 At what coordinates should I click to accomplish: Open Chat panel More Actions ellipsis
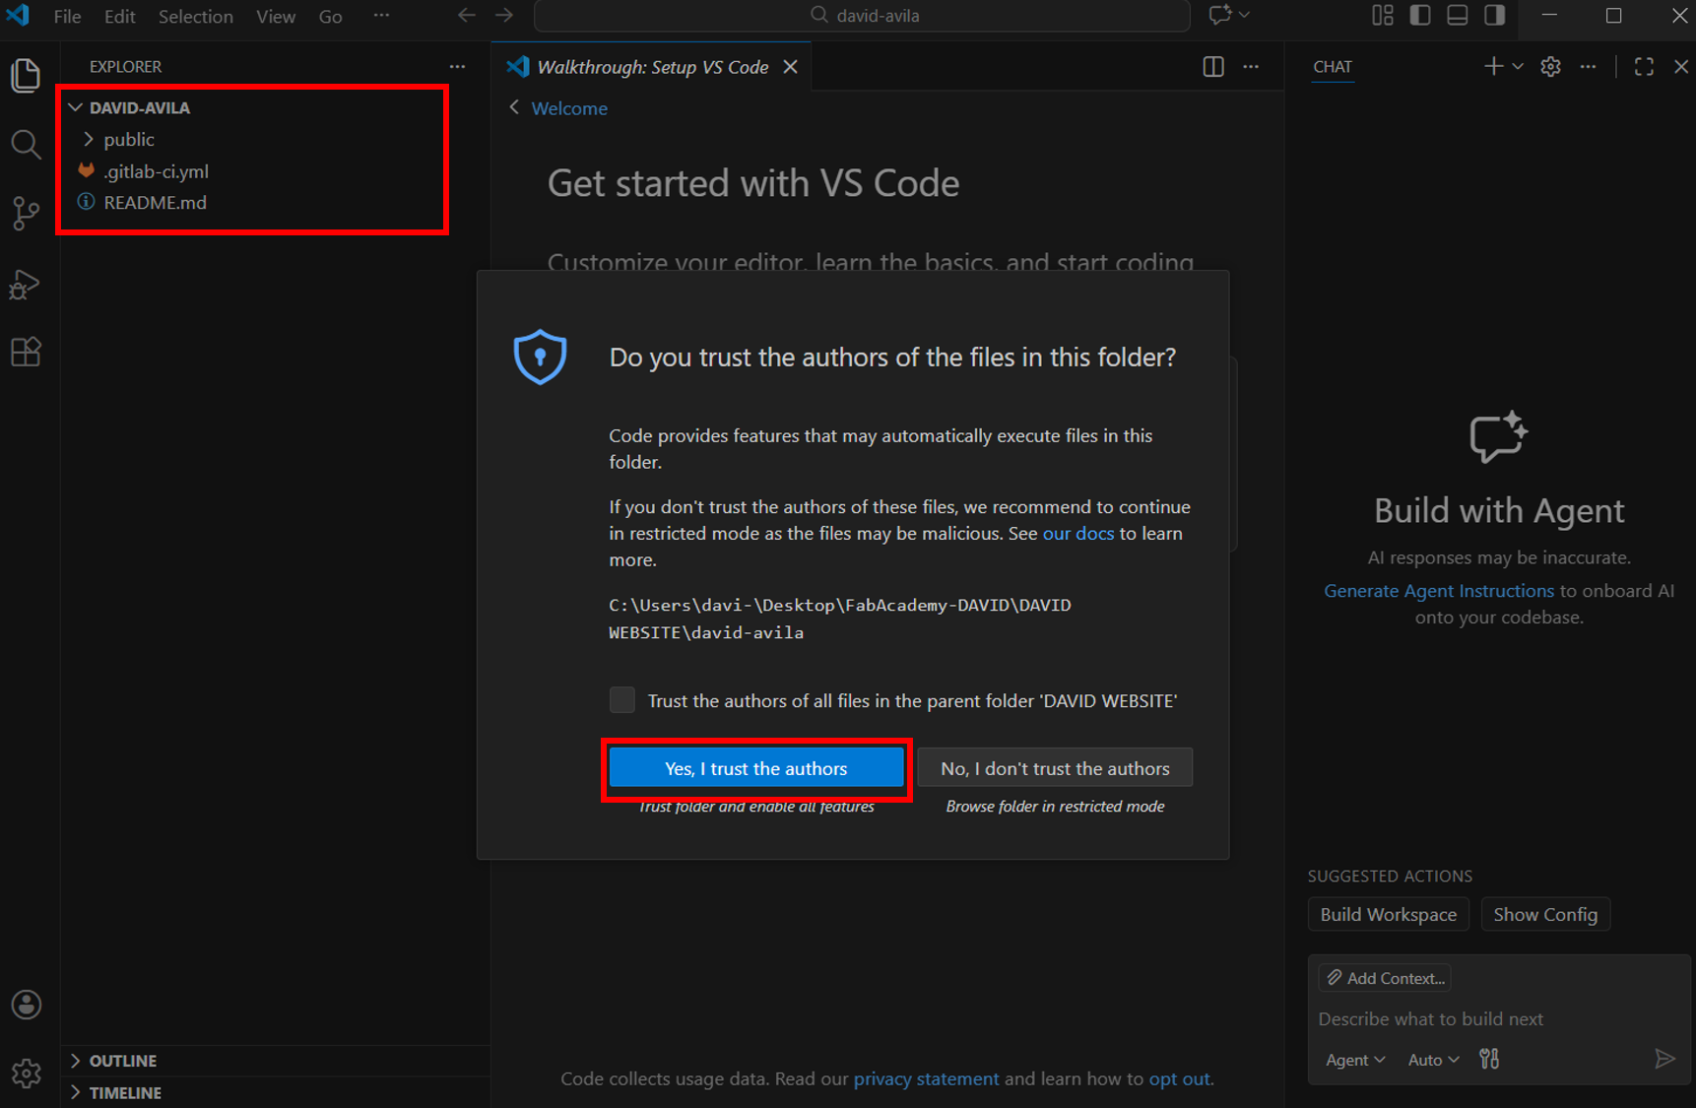pos(1588,66)
